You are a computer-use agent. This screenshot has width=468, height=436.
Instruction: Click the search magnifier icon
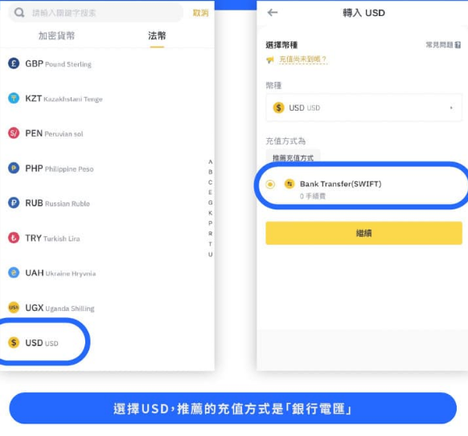pyautogui.click(x=19, y=13)
